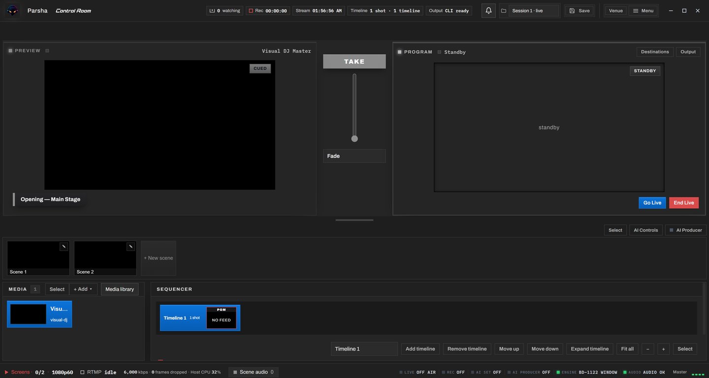The image size is (709, 378).
Task: Click Move up in the sequencer
Action: tap(509, 349)
